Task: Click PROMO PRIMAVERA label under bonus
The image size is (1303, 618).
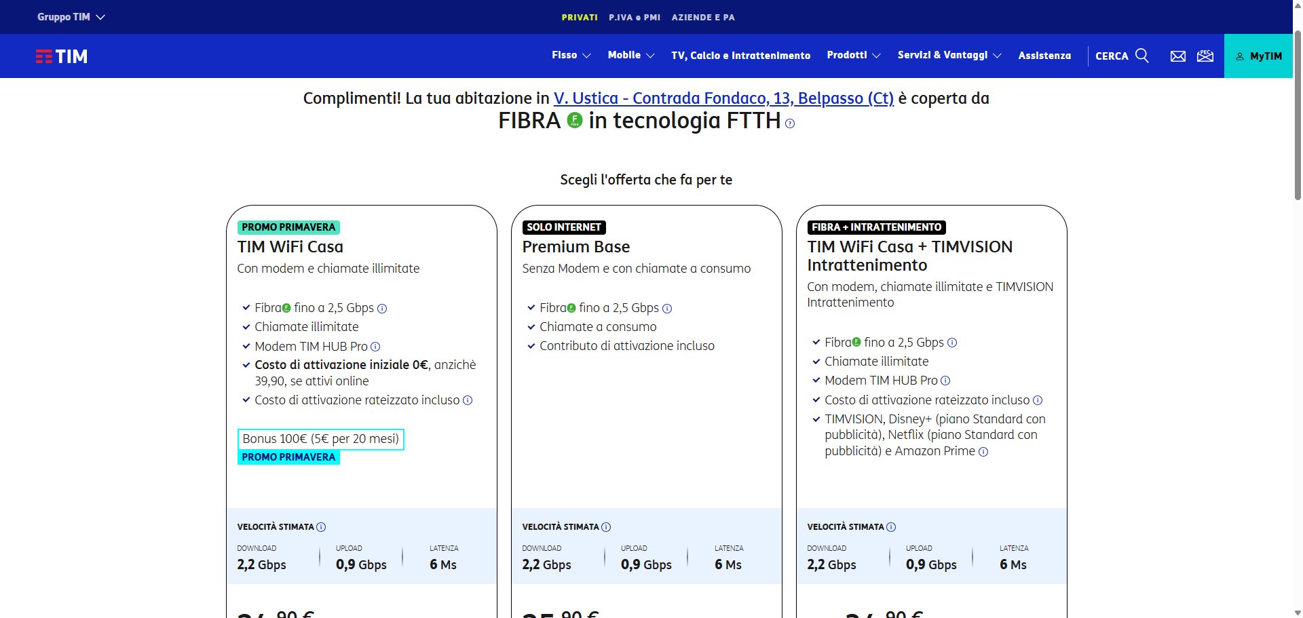Action: (x=288, y=457)
